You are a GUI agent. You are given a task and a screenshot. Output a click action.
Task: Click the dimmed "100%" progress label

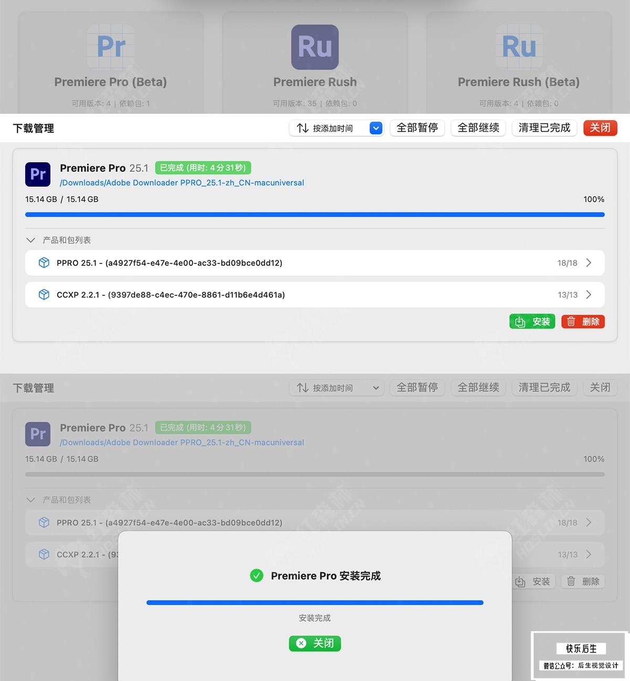click(x=594, y=459)
